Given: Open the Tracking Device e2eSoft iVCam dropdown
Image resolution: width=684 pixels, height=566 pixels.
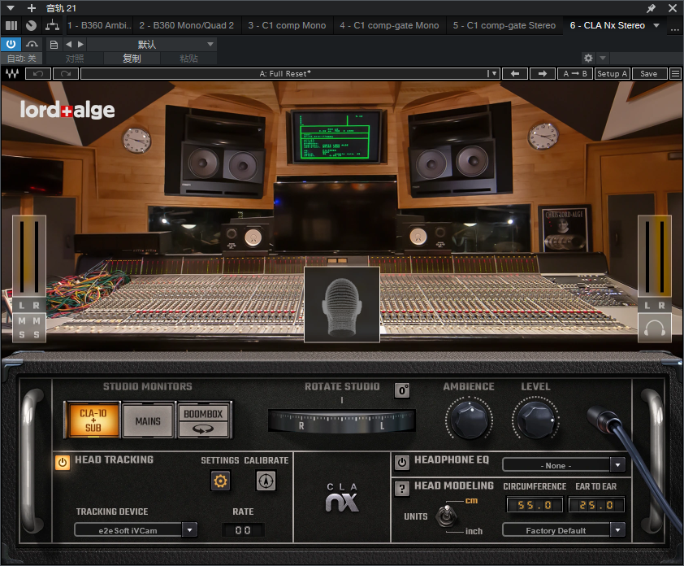Looking at the screenshot, I should [136, 529].
